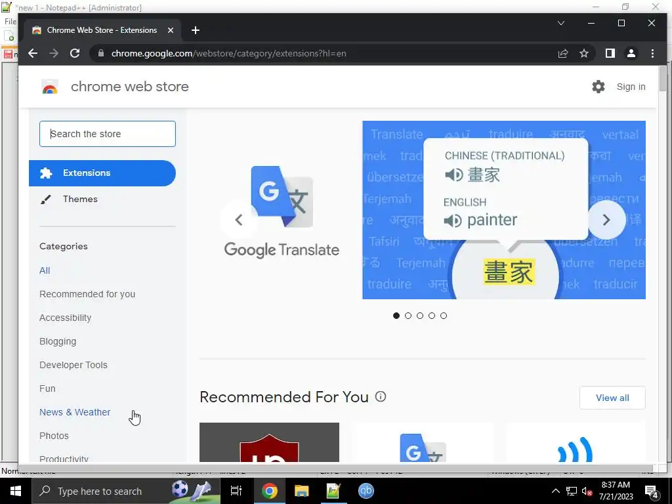Open Chrome side panel icon

tap(610, 53)
